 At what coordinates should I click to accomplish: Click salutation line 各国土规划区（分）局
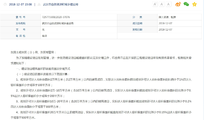click(x=33, y=52)
